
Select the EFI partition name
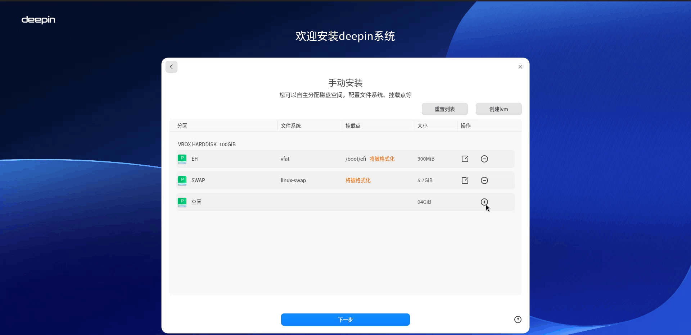point(195,159)
